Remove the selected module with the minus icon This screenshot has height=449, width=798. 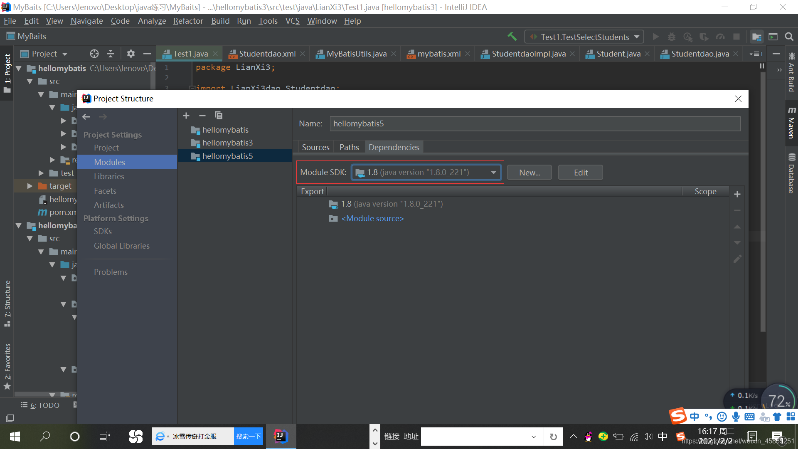pos(202,116)
